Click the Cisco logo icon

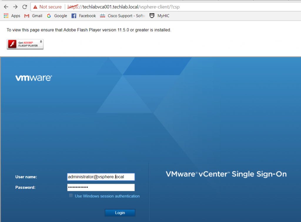pos(103,16)
